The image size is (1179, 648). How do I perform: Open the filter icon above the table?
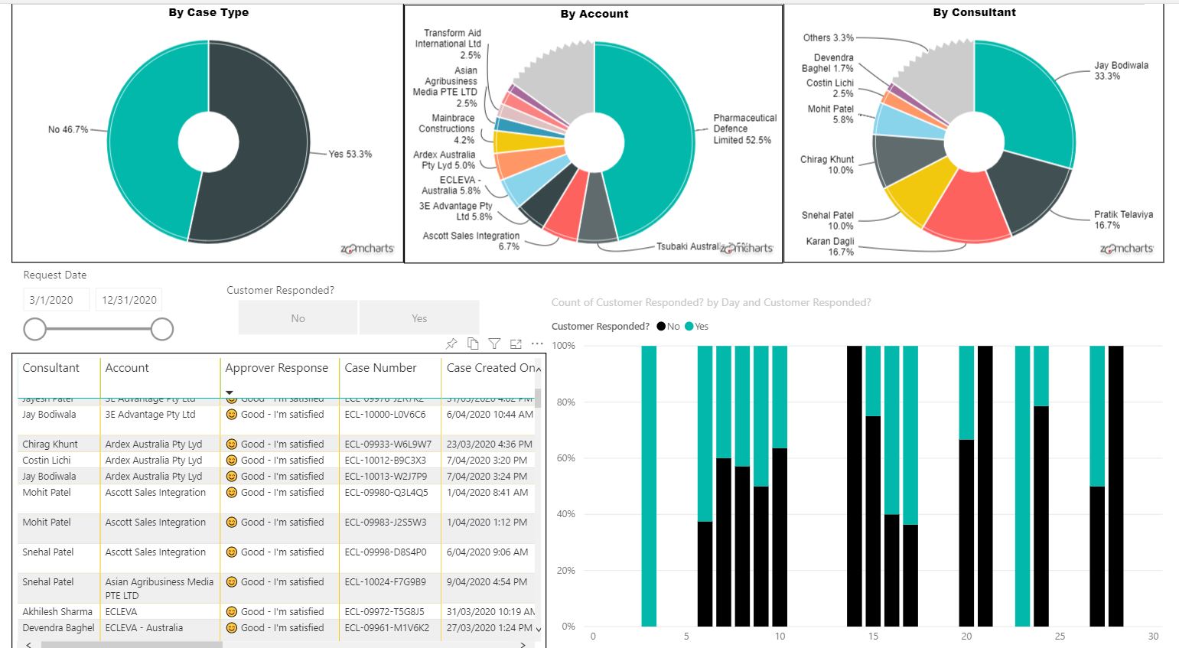(x=494, y=344)
